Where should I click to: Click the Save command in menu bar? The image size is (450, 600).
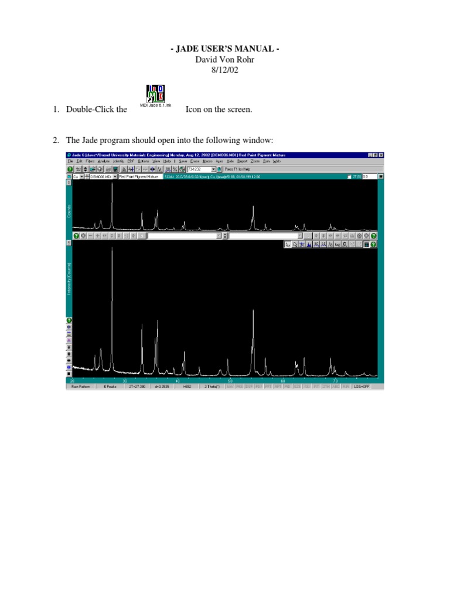coord(183,161)
